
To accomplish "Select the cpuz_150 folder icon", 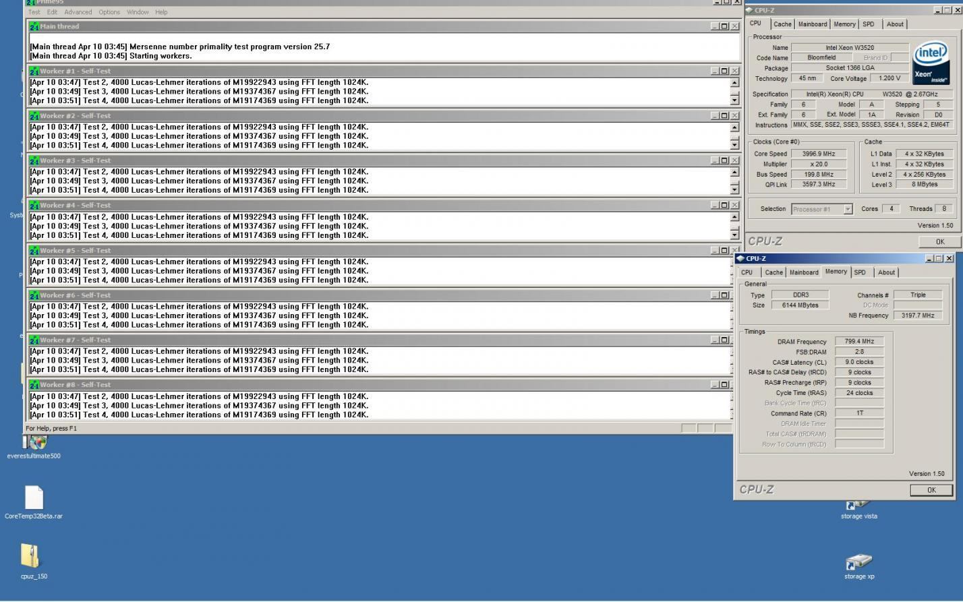I will pos(30,556).
